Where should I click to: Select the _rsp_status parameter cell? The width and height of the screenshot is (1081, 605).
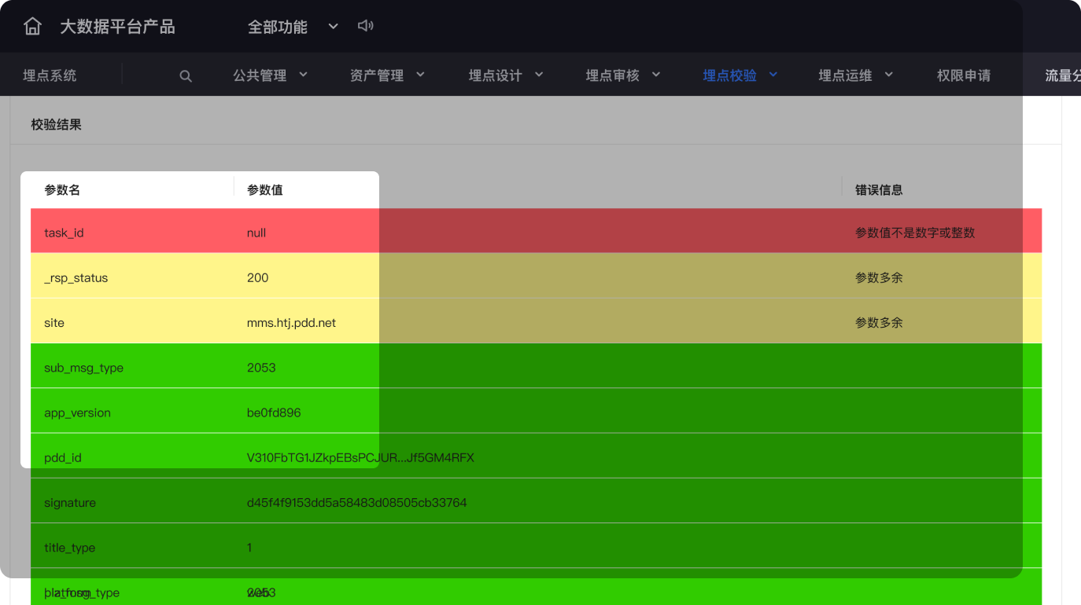point(76,278)
